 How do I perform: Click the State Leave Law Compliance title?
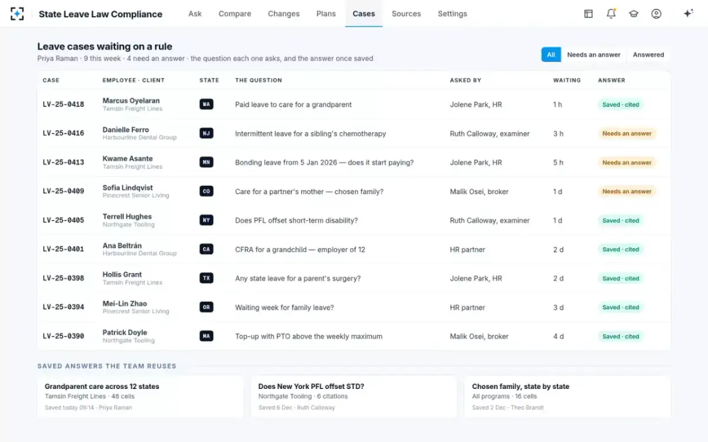[x=100, y=14]
